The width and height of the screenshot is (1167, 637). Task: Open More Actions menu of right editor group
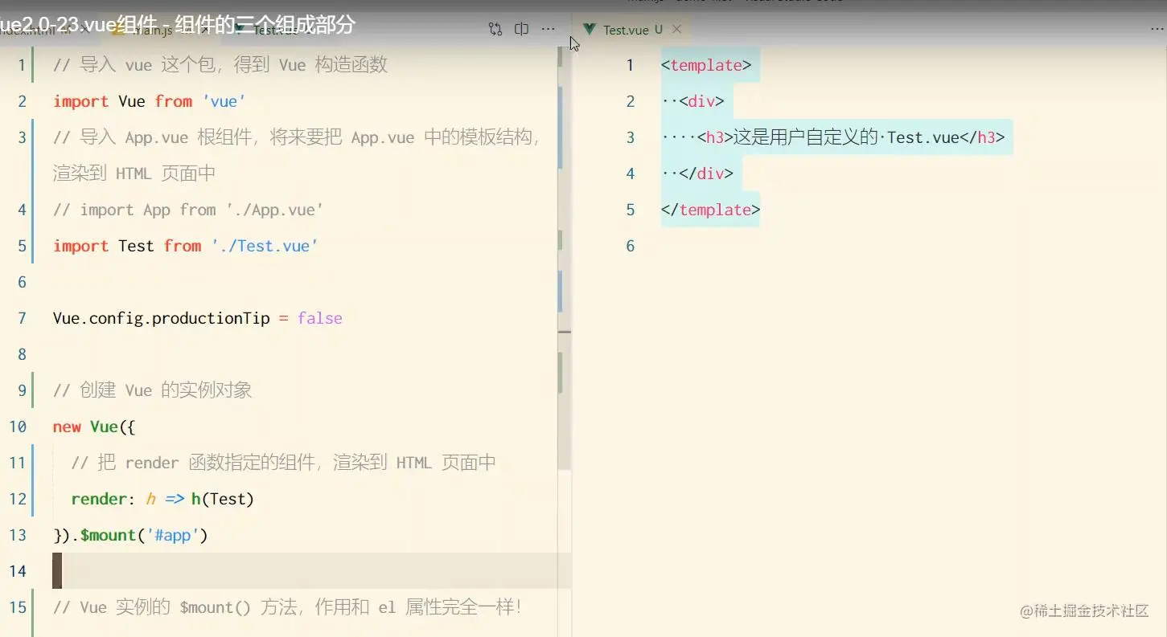pos(1157,29)
